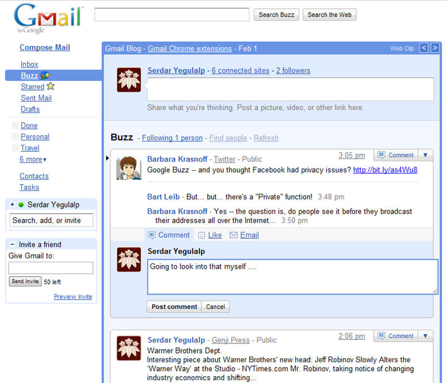Click the Comment button on the 3:05 pm post

[396, 155]
